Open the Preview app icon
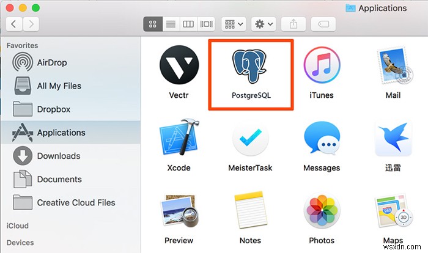Viewport: 428px width, 253px height. click(179, 210)
